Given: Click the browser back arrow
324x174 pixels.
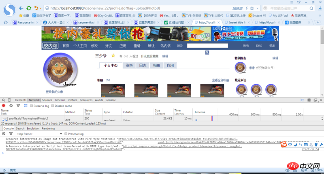Looking at the screenshot, I should point(21,8).
